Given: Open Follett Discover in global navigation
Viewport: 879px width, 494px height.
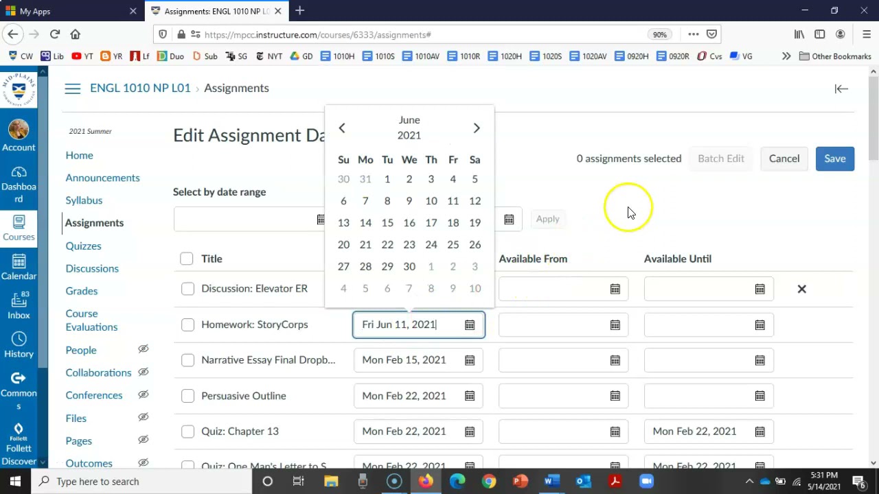Looking at the screenshot, I should tap(19, 443).
